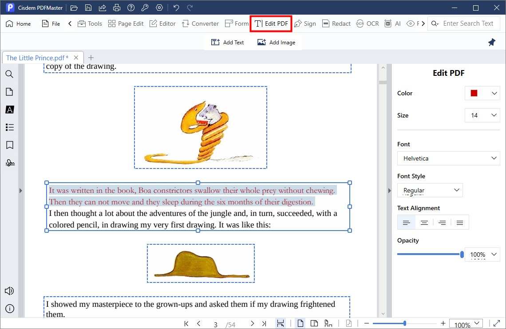Screen dimensions: 506x329
Task: Open the Sign tab
Action: pos(305,23)
